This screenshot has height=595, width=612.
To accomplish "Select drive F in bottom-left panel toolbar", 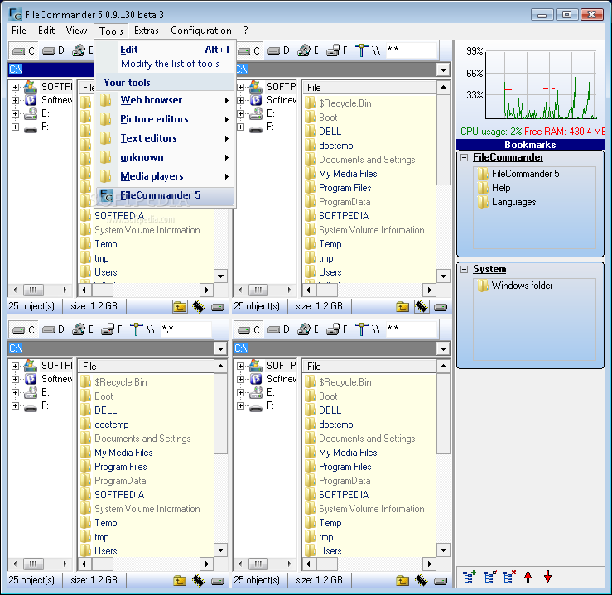I will [x=112, y=330].
